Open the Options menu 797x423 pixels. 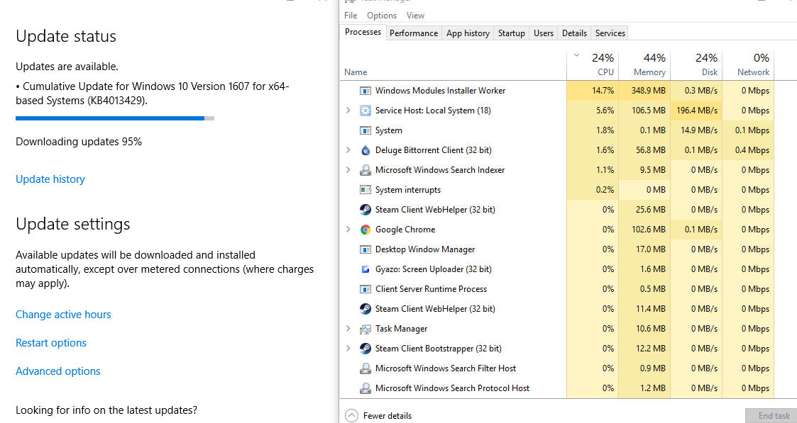(x=381, y=15)
